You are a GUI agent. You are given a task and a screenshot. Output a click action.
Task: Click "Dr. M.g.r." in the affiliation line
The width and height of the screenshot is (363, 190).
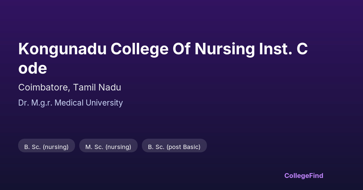(x=35, y=103)
